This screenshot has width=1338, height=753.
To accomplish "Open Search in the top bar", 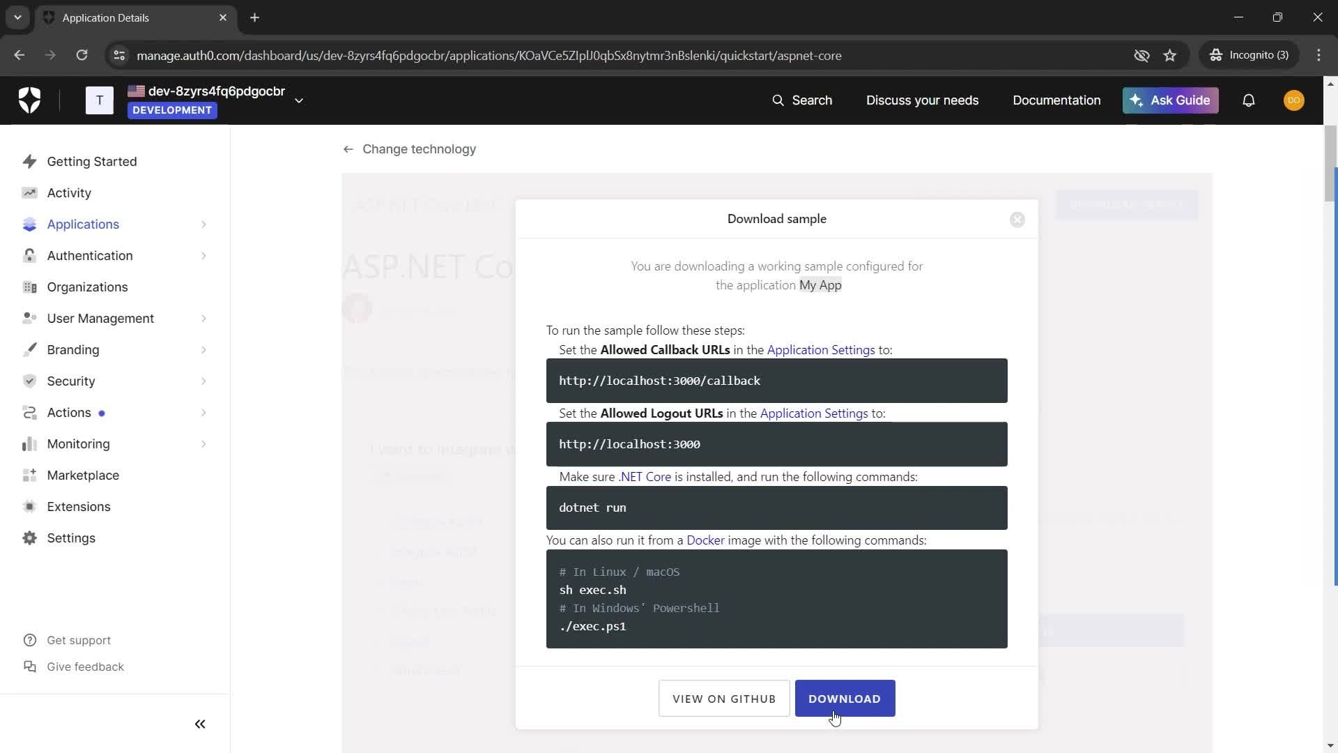I will pos(802,100).
